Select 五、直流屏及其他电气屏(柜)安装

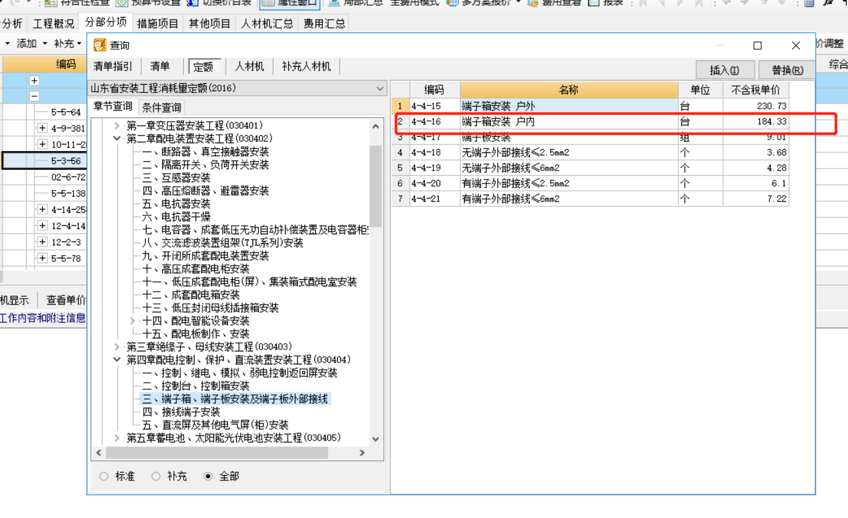click(x=215, y=425)
